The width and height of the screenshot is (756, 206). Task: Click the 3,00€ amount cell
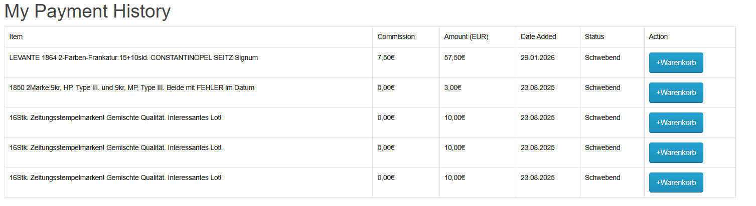pos(452,87)
